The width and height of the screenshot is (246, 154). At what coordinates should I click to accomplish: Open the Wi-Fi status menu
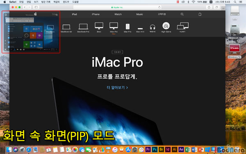coord(194,2)
